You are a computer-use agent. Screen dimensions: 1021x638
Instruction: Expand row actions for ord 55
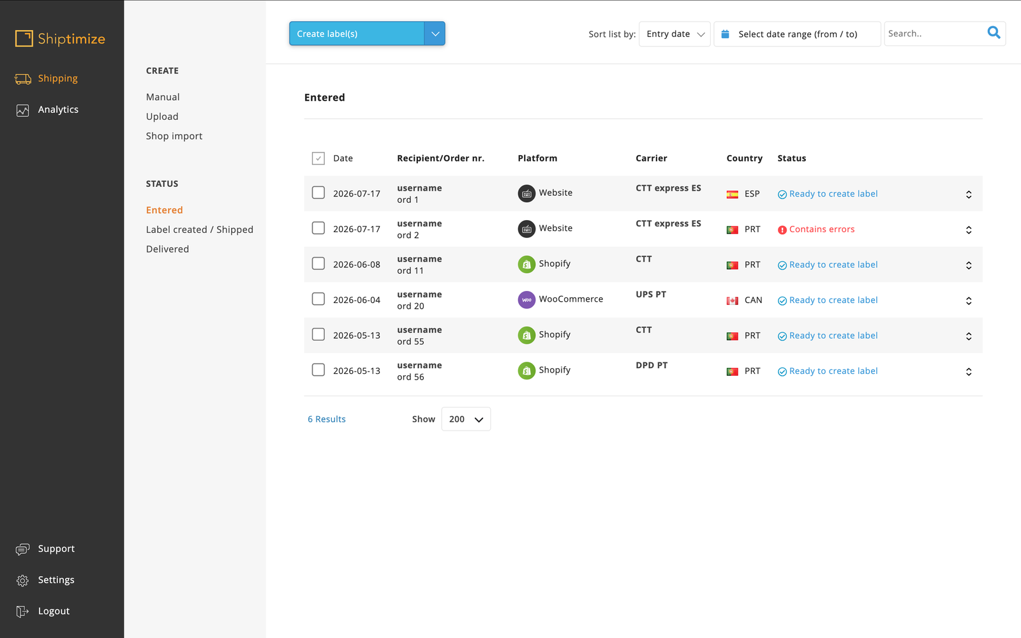click(x=969, y=336)
